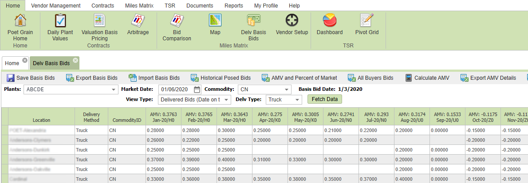The width and height of the screenshot is (528, 183).
Task: Click the Save Basis Bids disk icon
Action: (x=11, y=78)
